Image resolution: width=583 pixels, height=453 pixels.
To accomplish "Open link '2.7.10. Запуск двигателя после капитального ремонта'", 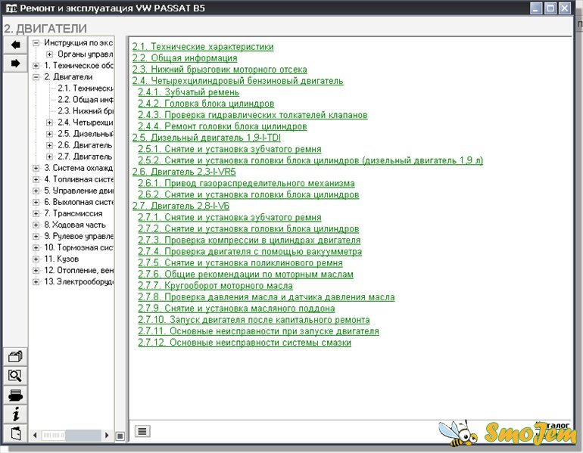I will [x=254, y=320].
